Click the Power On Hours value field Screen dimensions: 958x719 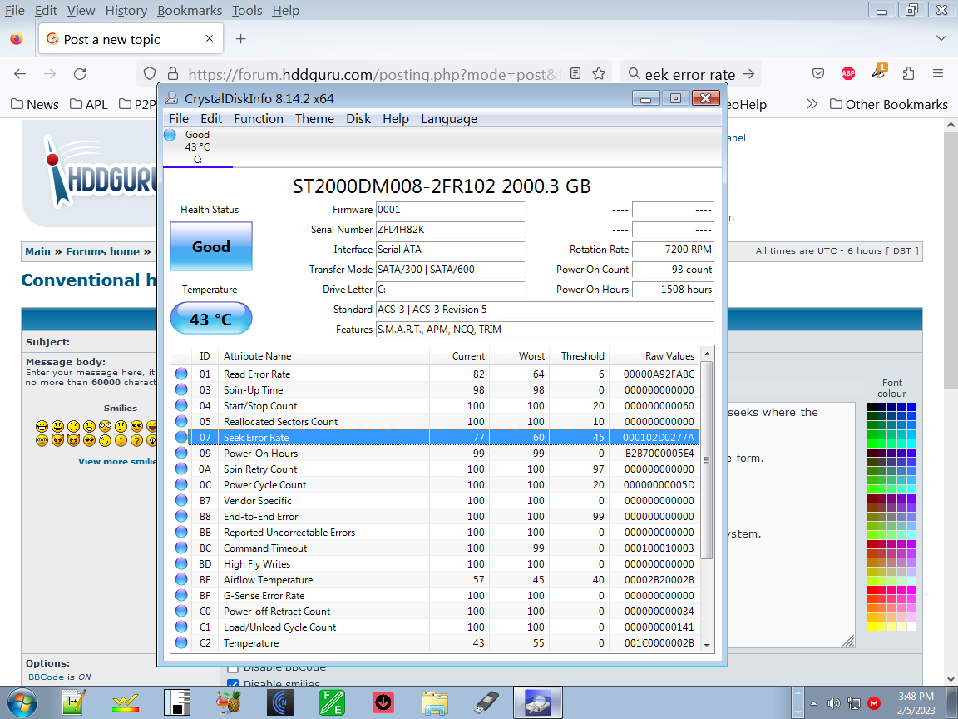[x=673, y=290]
